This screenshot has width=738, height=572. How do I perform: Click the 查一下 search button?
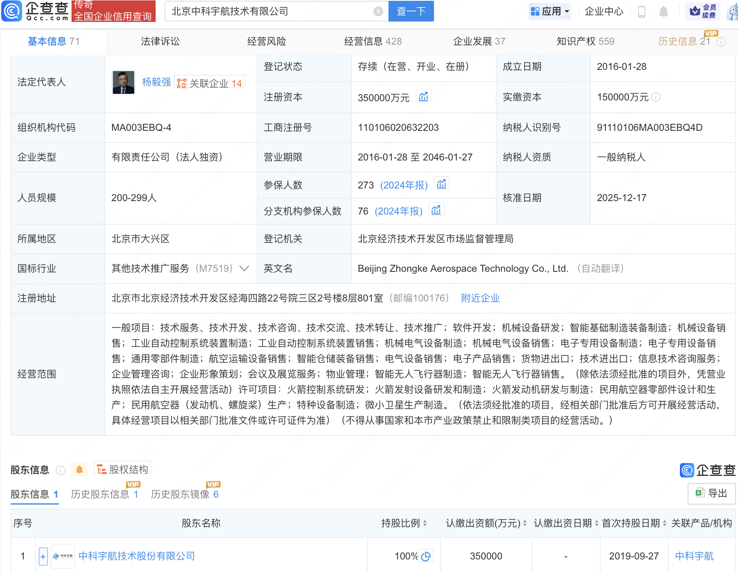(x=411, y=11)
